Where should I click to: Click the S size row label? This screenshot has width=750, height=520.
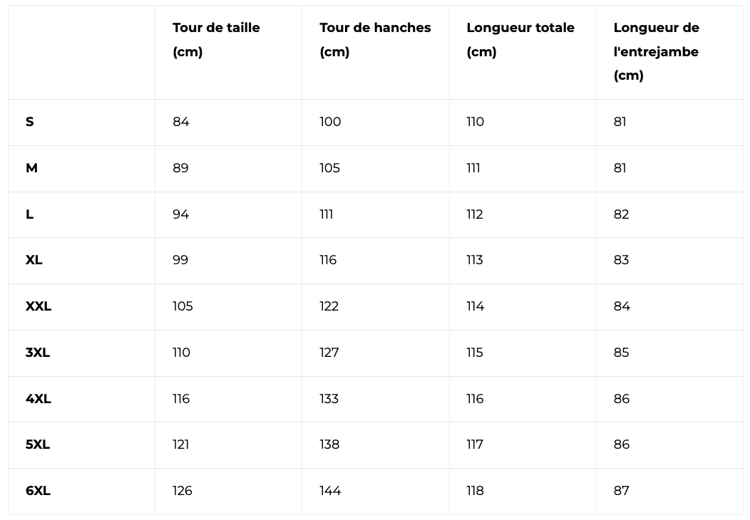point(30,122)
